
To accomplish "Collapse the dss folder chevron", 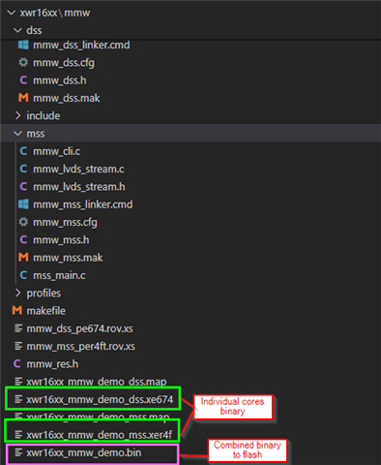I will (x=17, y=30).
